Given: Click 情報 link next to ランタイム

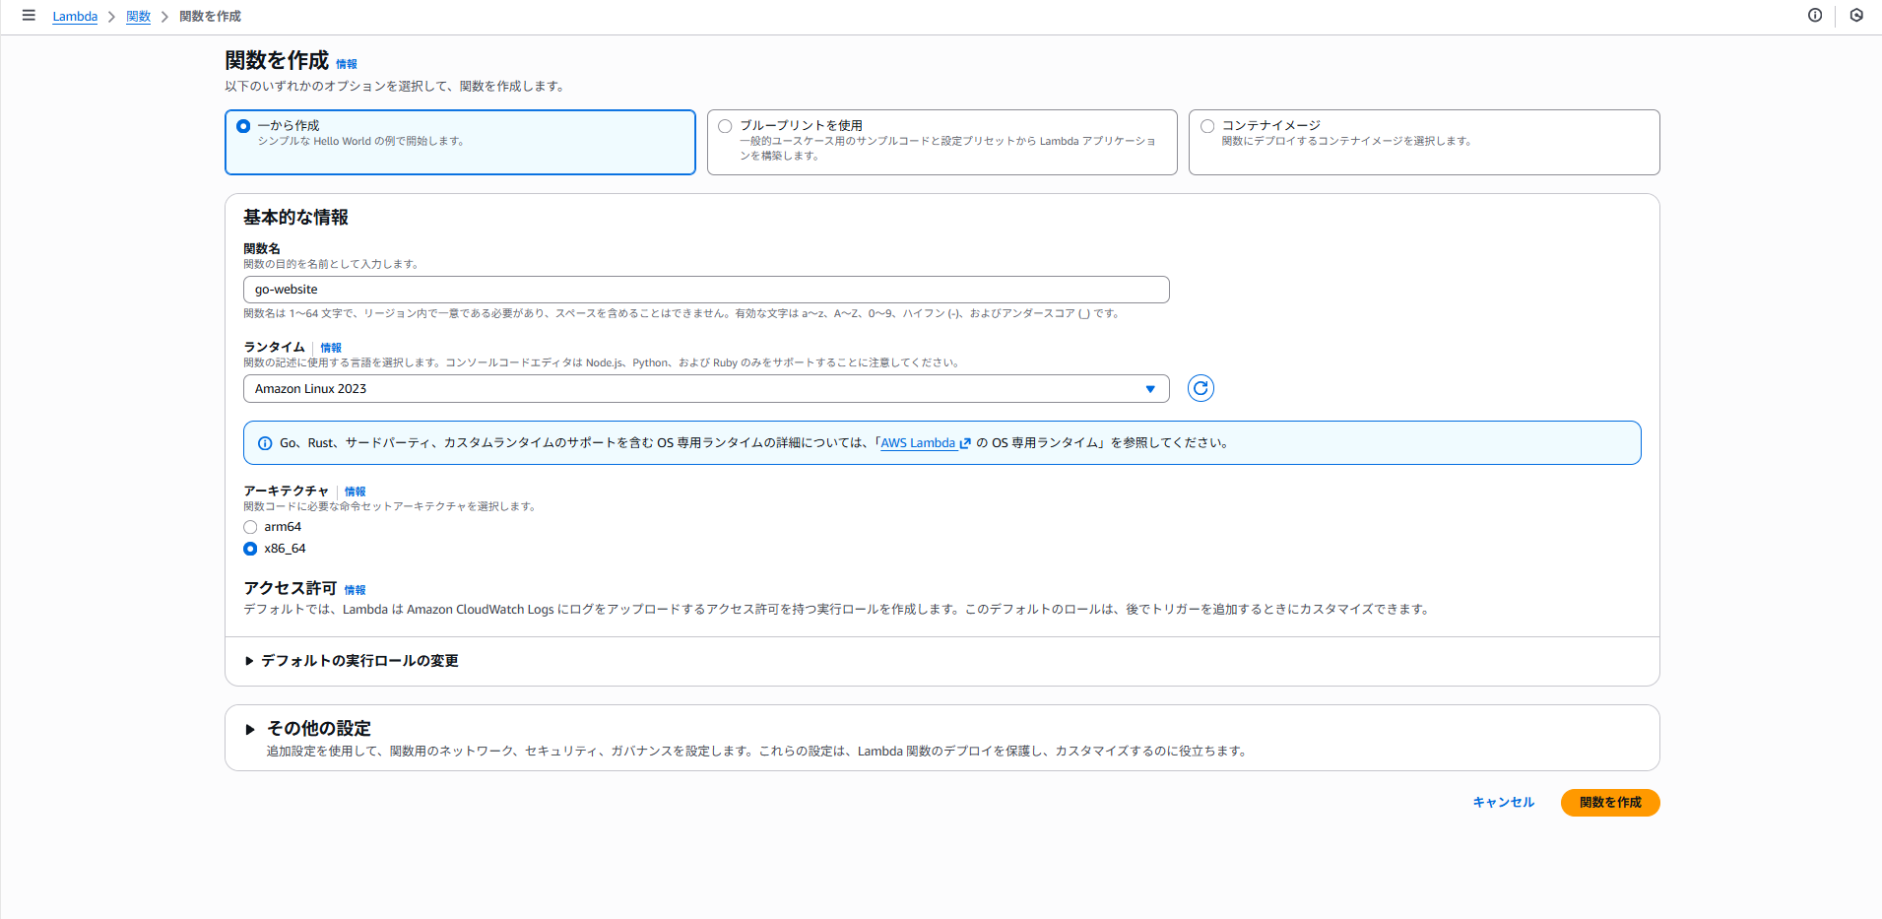Looking at the screenshot, I should pyautogui.click(x=331, y=348).
